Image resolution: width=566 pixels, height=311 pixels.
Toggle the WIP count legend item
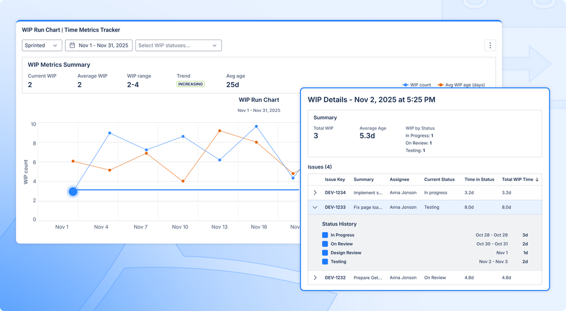416,85
